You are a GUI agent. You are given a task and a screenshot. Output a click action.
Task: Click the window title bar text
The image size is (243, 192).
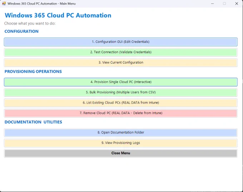click(x=41, y=4)
